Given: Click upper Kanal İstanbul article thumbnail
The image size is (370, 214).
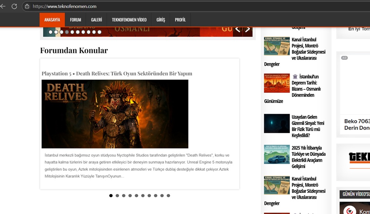Looking at the screenshot, I should [x=277, y=46].
